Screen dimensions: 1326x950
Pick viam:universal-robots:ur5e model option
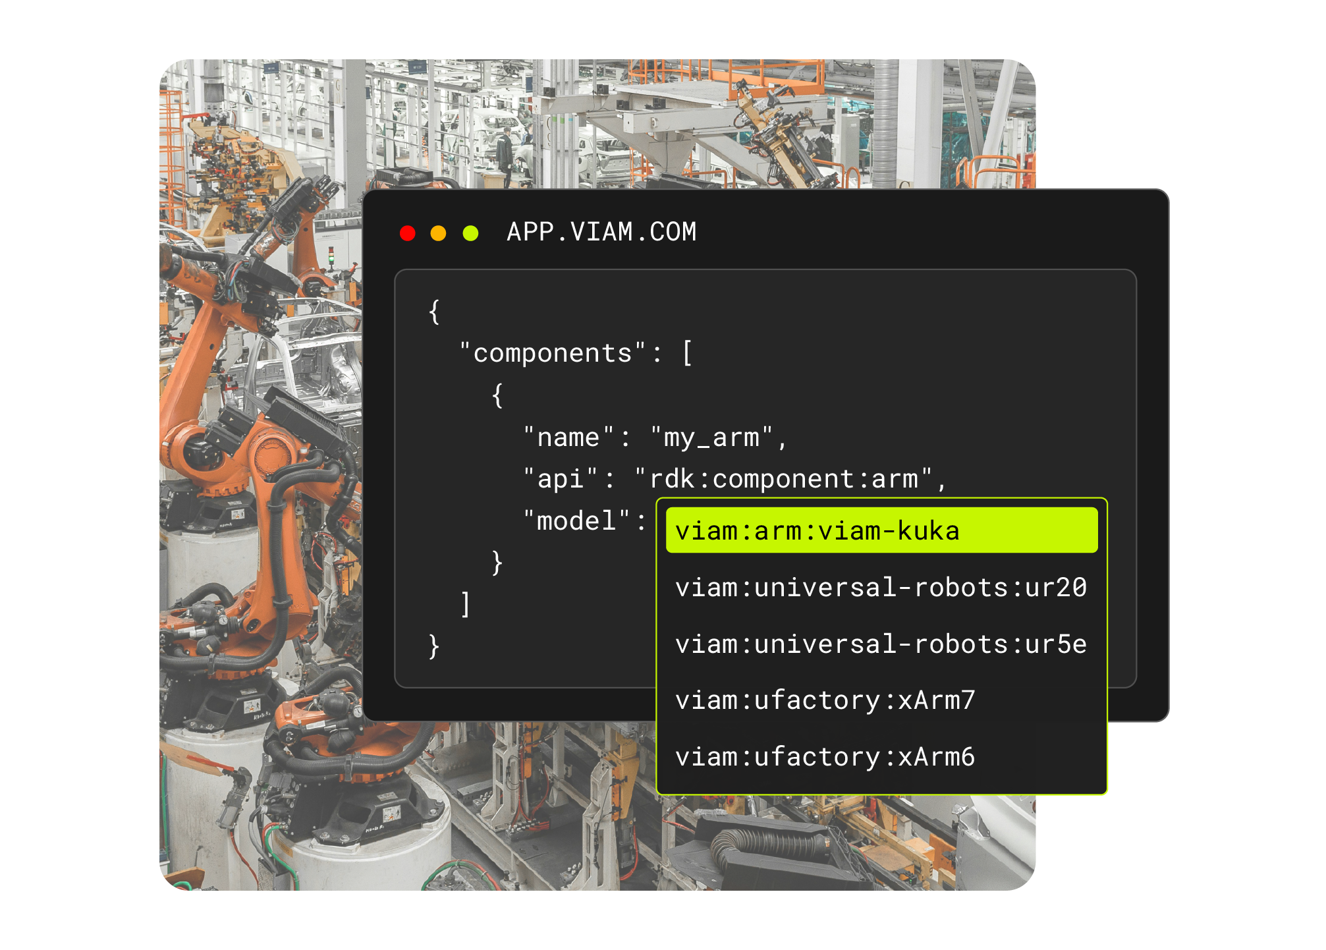point(881,644)
